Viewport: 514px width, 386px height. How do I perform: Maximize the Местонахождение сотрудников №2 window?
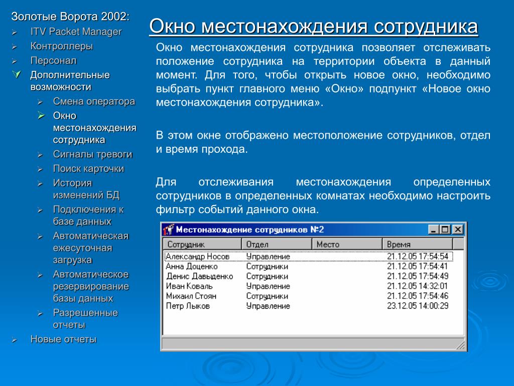click(x=445, y=229)
